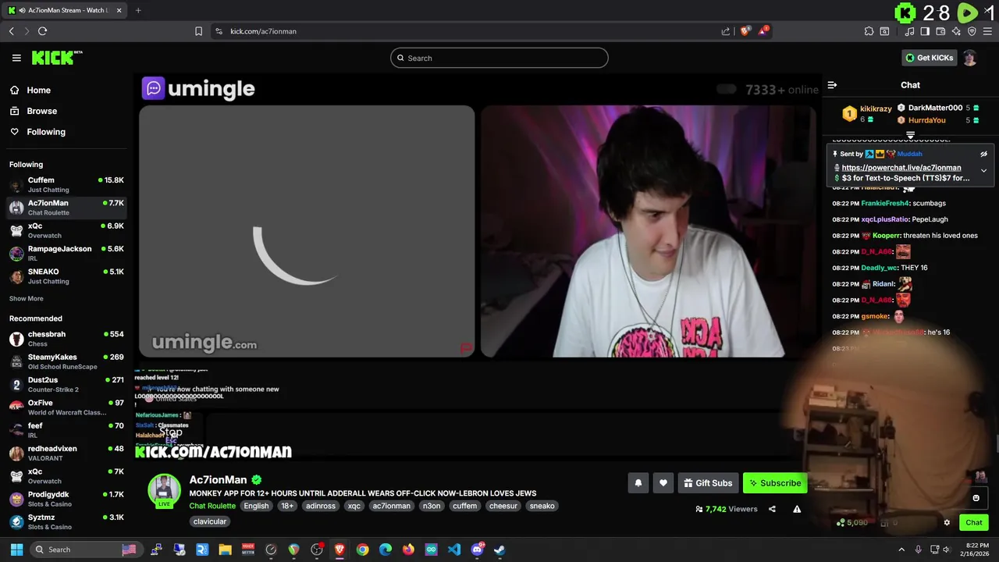Reload the browser page
Image resolution: width=999 pixels, height=562 pixels.
click(x=42, y=31)
